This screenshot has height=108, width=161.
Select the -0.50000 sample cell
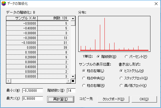[22, 24]
